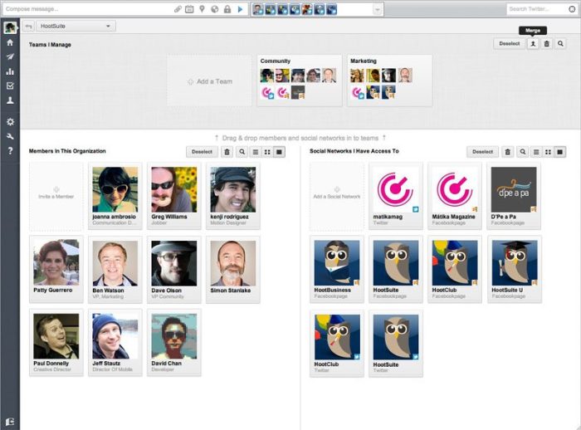Switch Social Networks to list view

click(x=536, y=152)
